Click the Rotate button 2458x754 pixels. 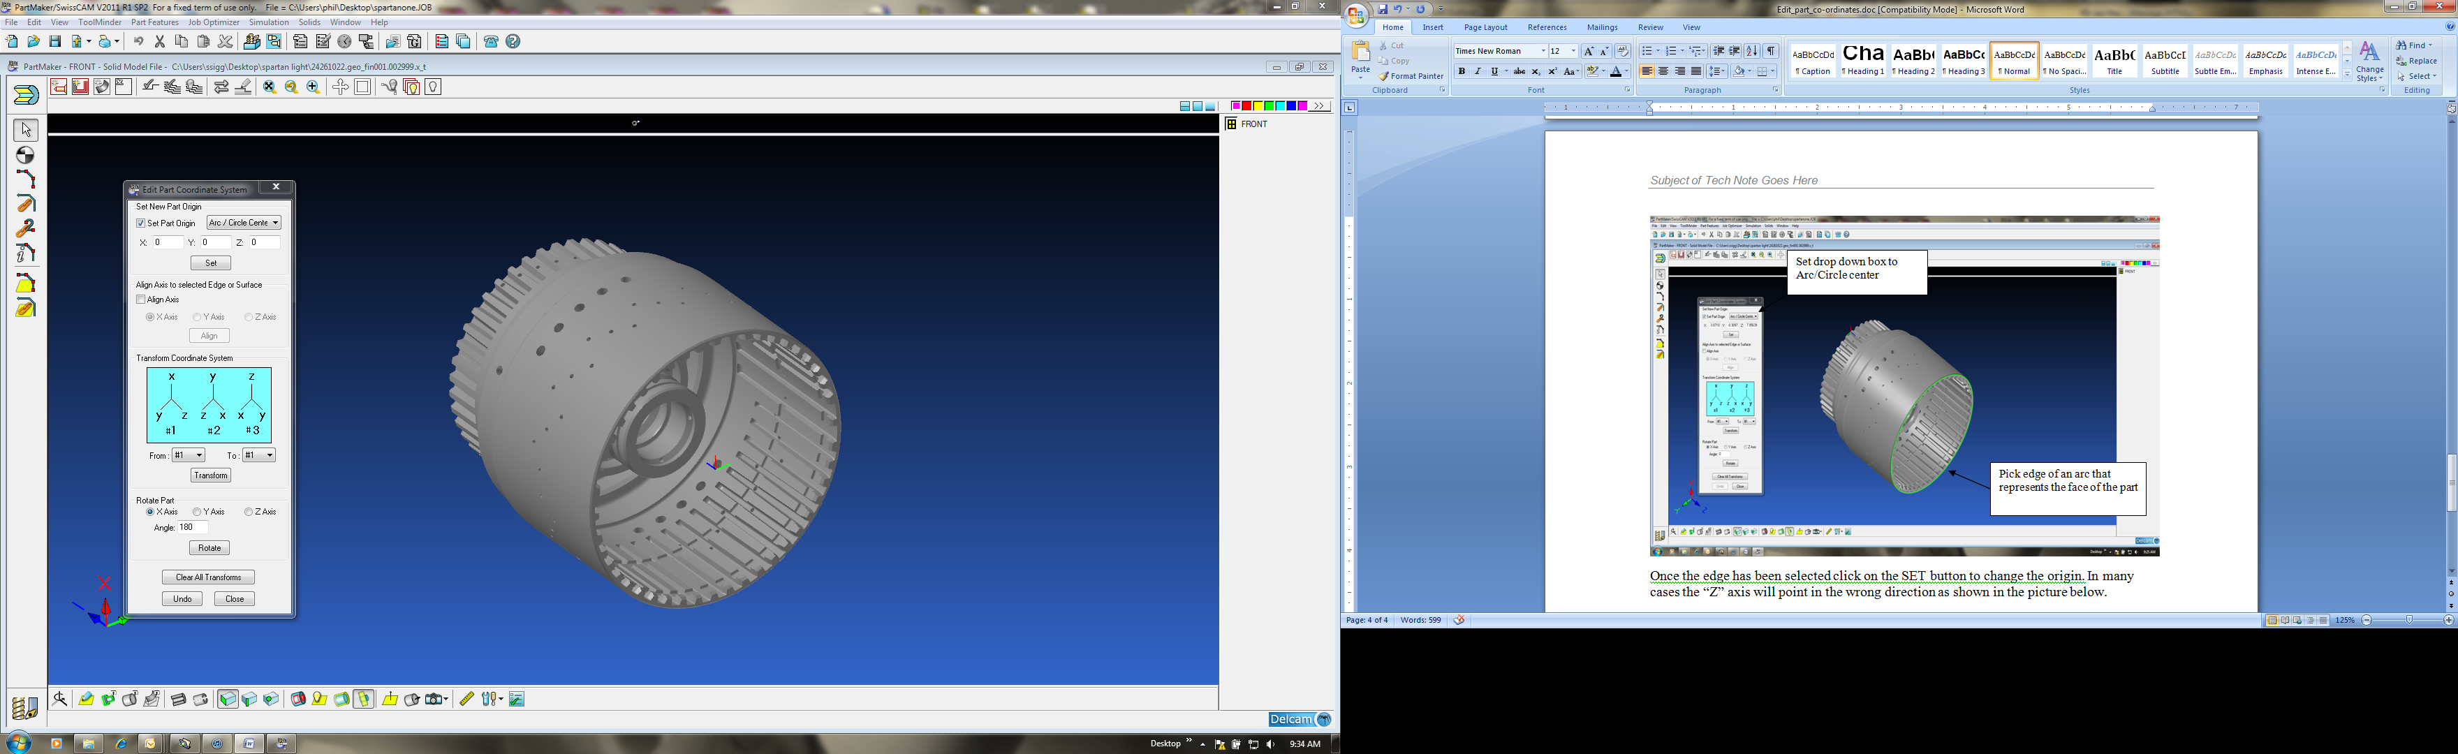click(x=209, y=548)
